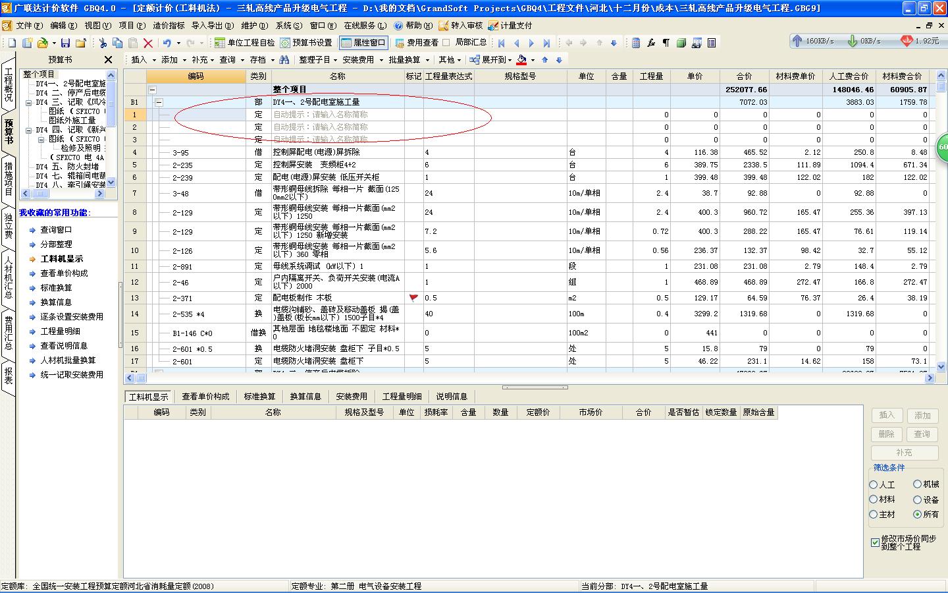Click the green 3D cube icon
The width and height of the screenshot is (948, 593).
click(681, 43)
